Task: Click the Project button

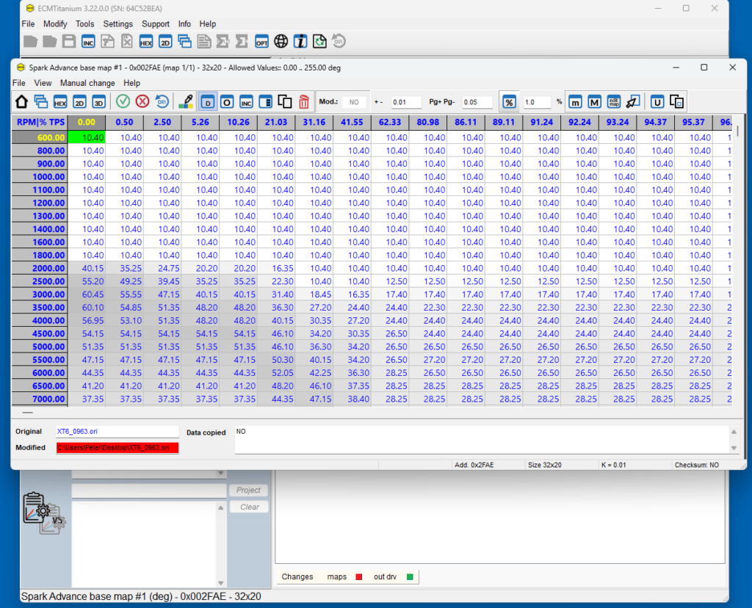Action: pos(248,490)
